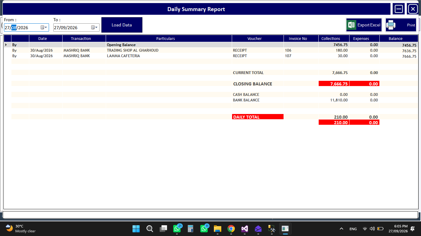
Task: Click the Voucher column header
Action: coord(258,38)
